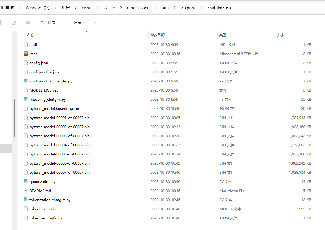Select pytorch_model-00006-of-00007.bin icon
This screenshot has width=325, height=230.
coord(26,163)
